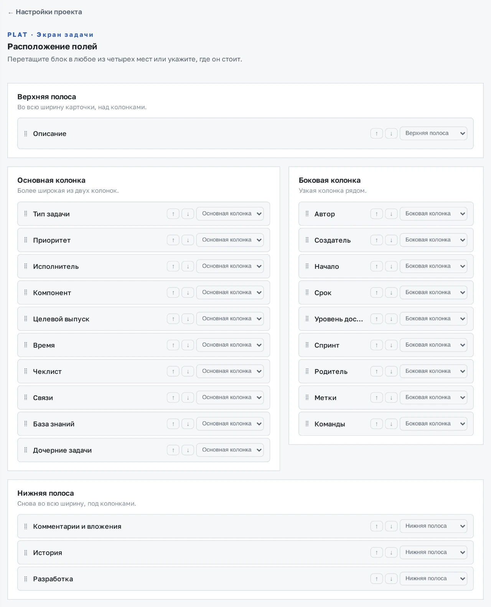The width and height of the screenshot is (491, 607).
Task: Move Комментарии и вложения down
Action: coord(391,526)
